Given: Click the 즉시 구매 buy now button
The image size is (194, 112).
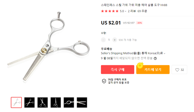Looking at the screenshot, I should click(x=117, y=70).
